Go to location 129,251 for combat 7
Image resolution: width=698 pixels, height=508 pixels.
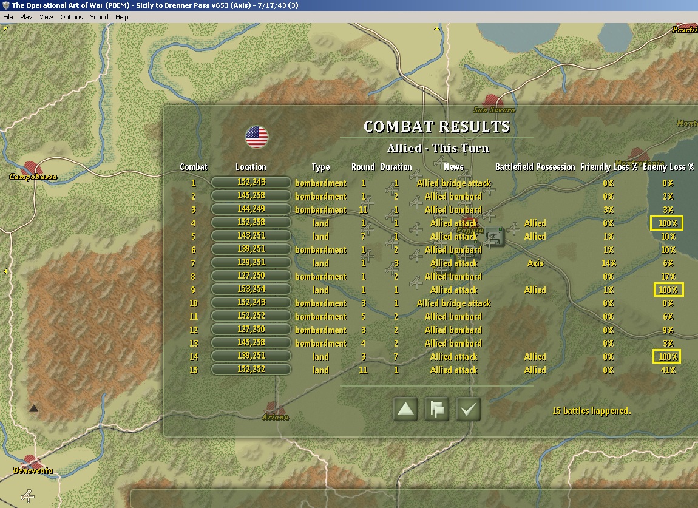click(x=251, y=263)
